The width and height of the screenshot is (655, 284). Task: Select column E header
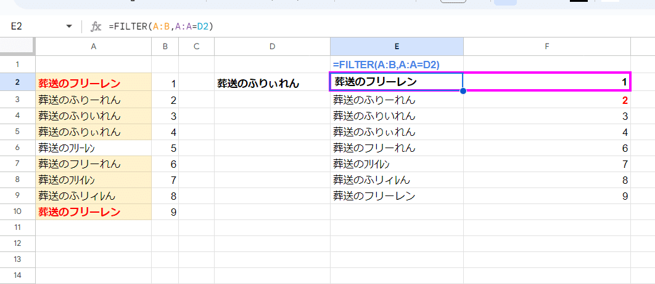397,47
